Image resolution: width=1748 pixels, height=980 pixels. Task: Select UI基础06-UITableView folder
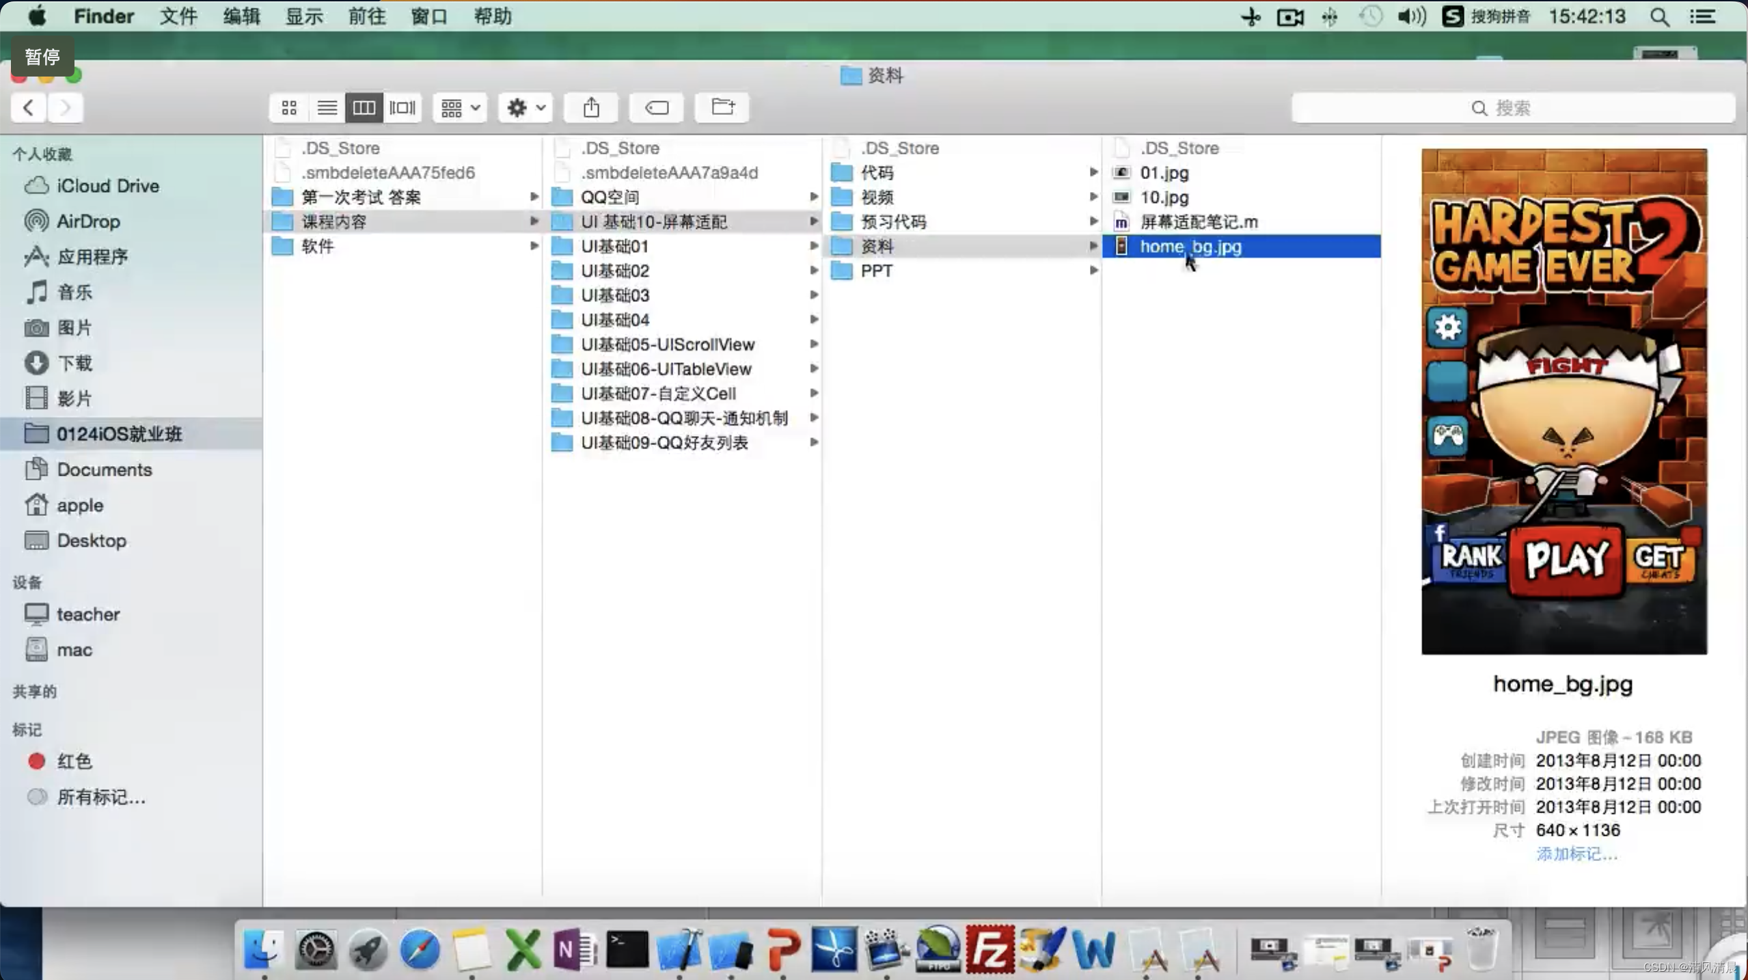click(x=682, y=369)
